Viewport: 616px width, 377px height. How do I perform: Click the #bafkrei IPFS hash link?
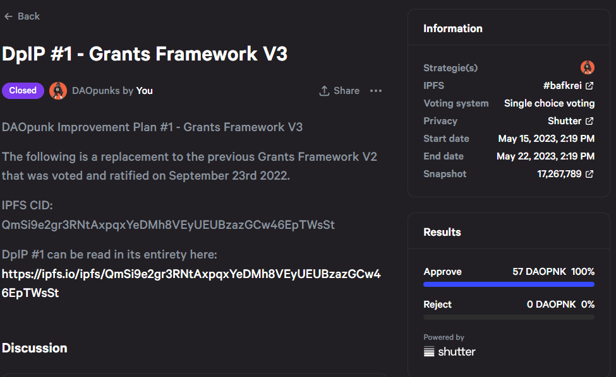(562, 86)
